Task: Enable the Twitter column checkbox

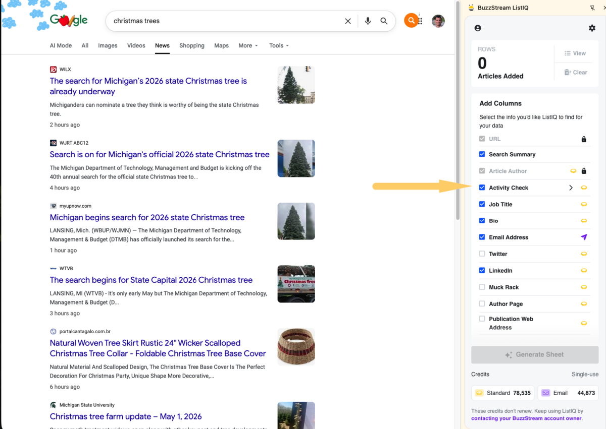Action: tap(482, 254)
